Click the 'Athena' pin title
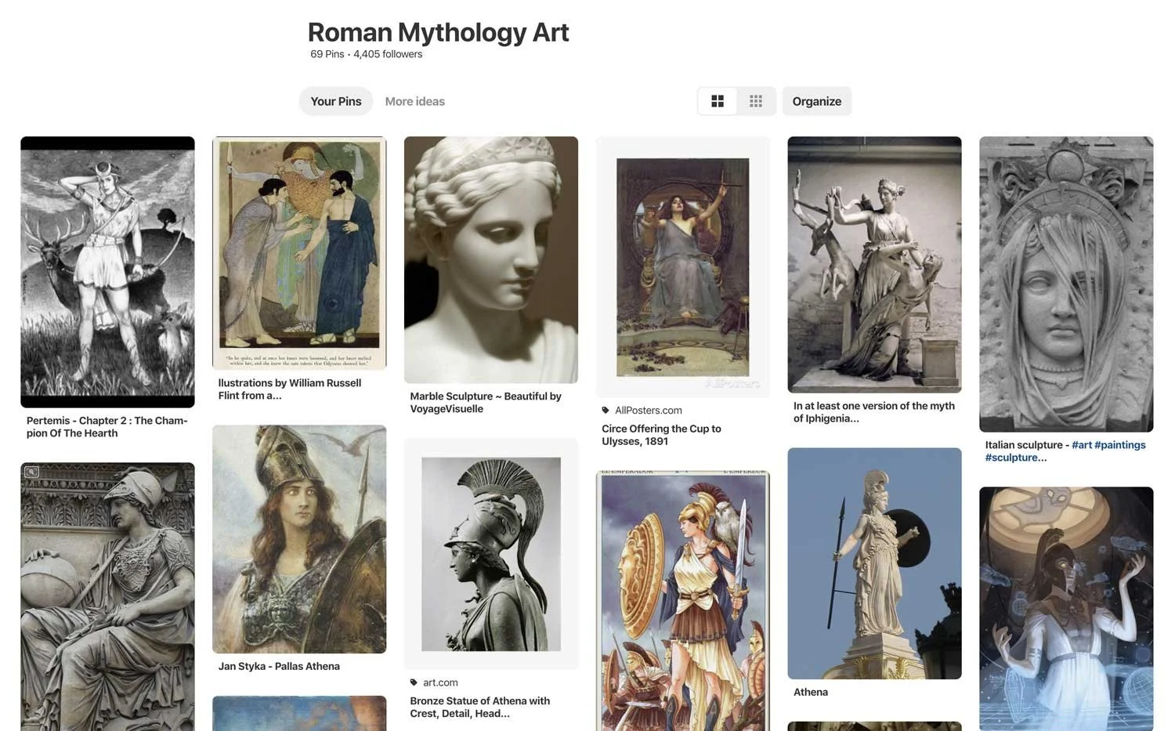The width and height of the screenshot is (1175, 731). 811,692
